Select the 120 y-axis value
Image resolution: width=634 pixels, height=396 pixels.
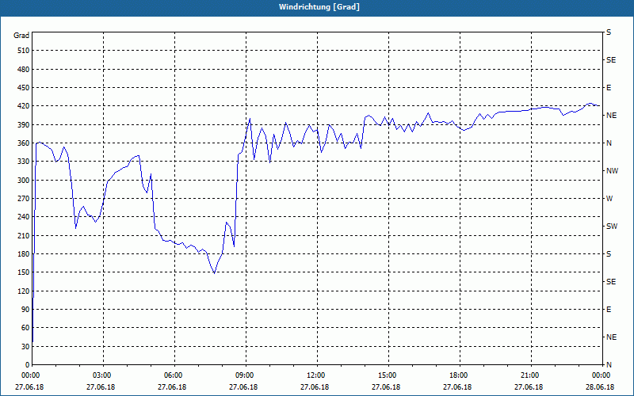24,291
